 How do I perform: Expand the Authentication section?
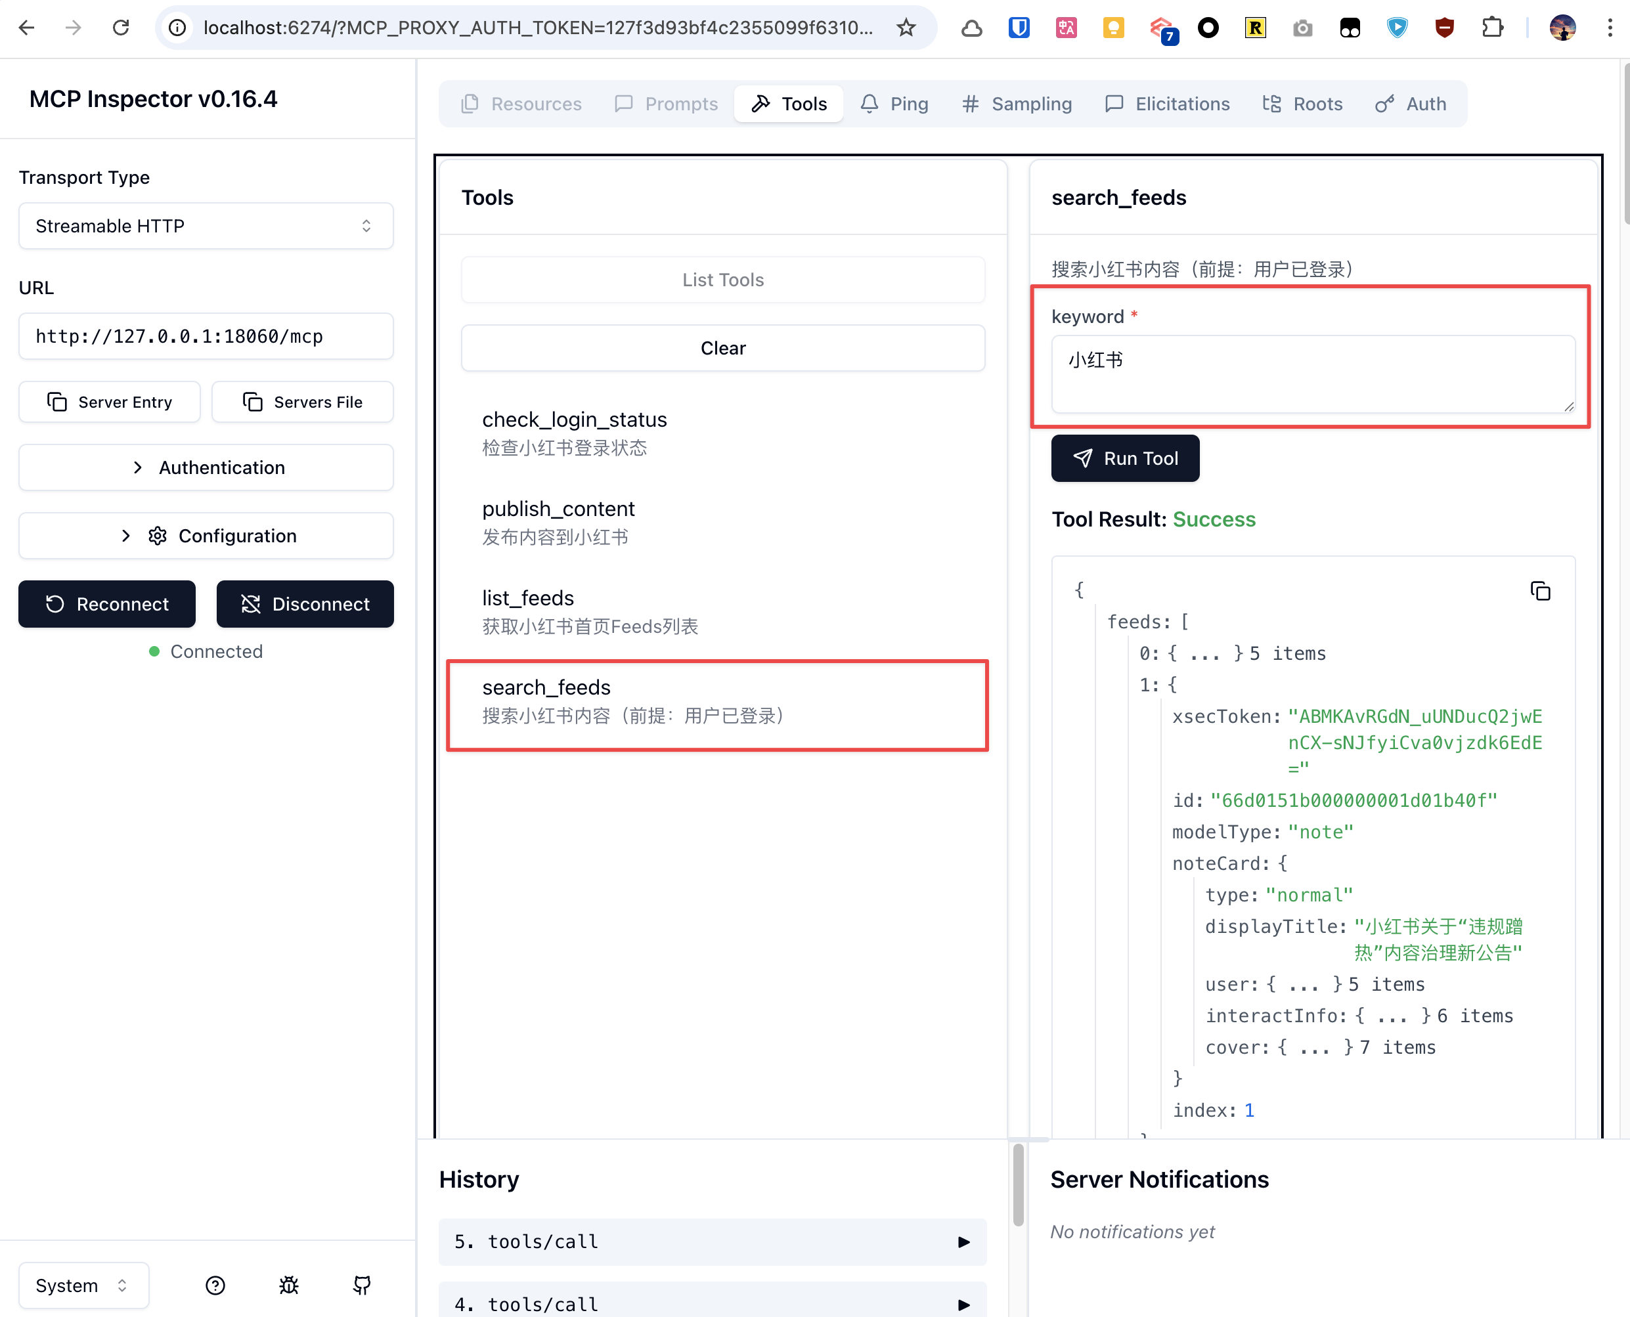point(206,467)
